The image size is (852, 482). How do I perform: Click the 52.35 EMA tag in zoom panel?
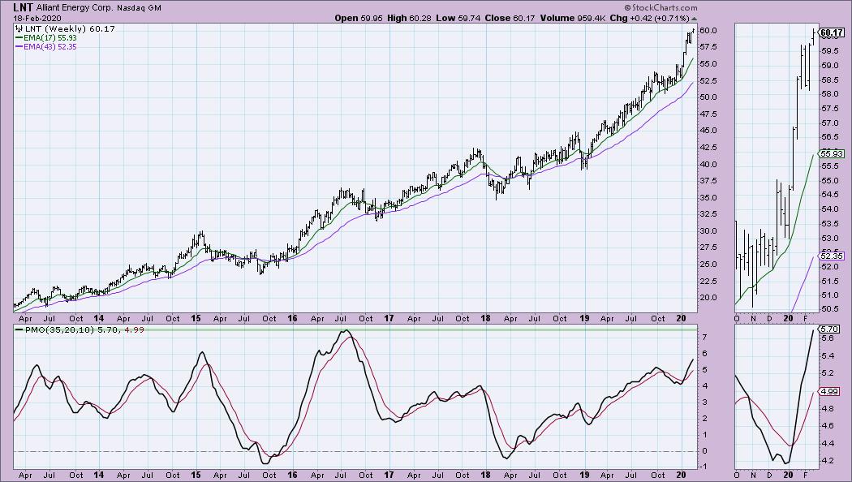[832, 256]
